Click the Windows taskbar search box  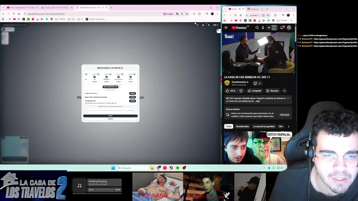pyautogui.click(x=133, y=168)
